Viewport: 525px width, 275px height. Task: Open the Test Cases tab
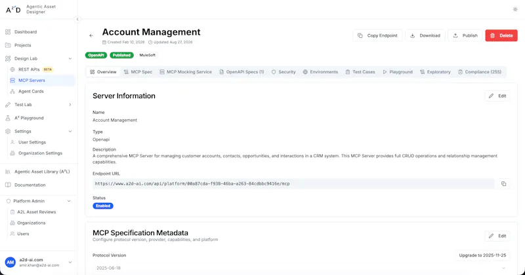(360, 72)
